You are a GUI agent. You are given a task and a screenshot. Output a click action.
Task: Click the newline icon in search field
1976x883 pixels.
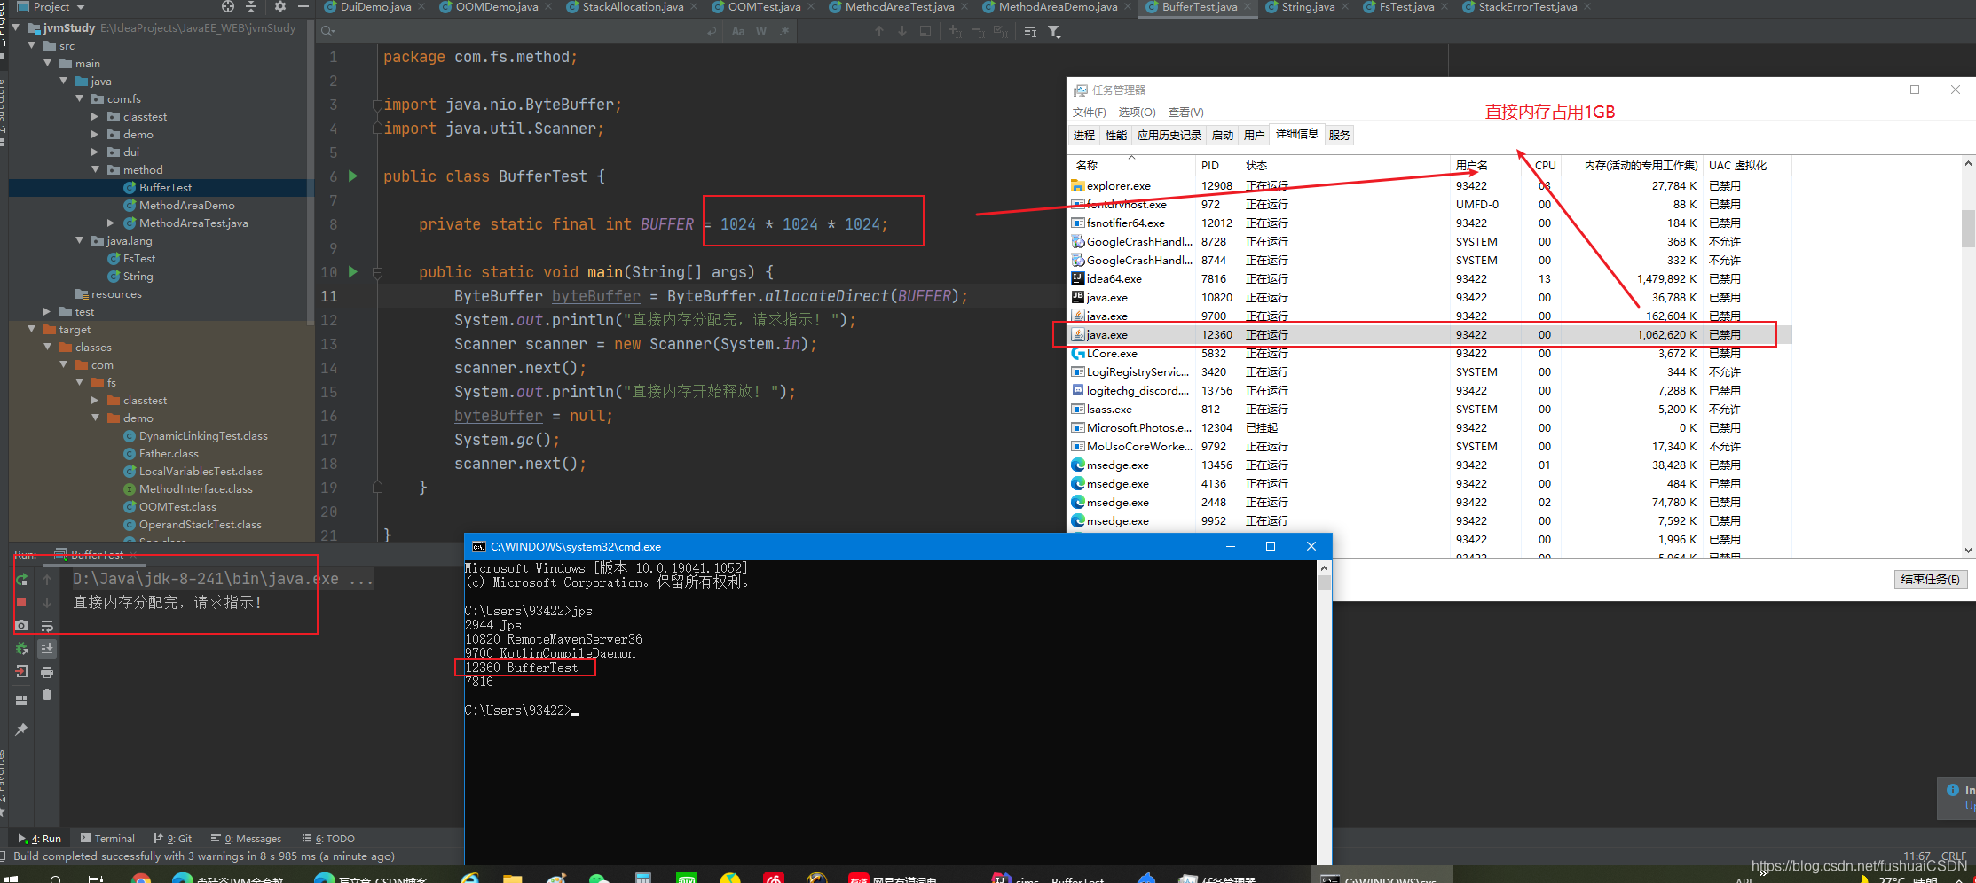pos(711,31)
